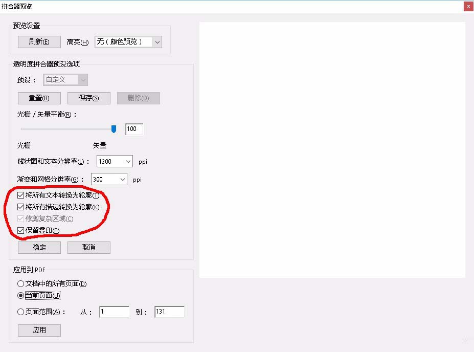Click the 刷新 refresh button
The height and width of the screenshot is (352, 474).
pyautogui.click(x=39, y=42)
